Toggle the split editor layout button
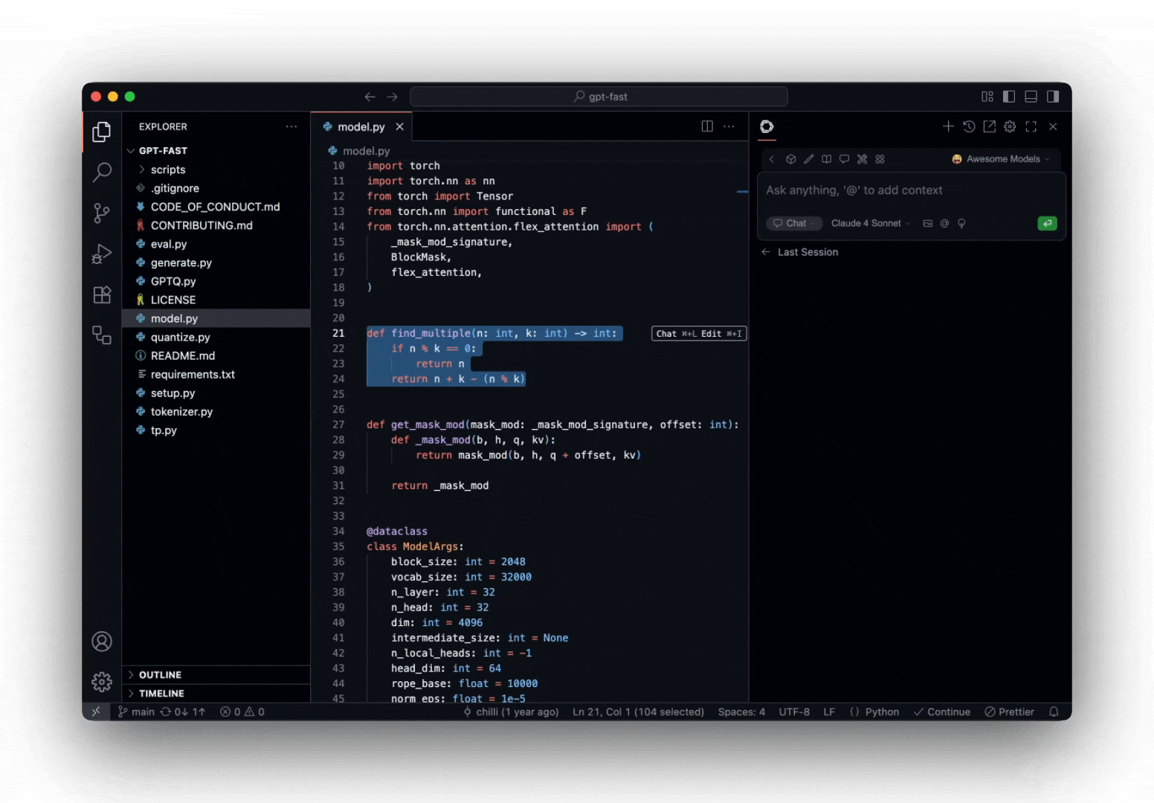Image resolution: width=1154 pixels, height=803 pixels. click(706, 126)
